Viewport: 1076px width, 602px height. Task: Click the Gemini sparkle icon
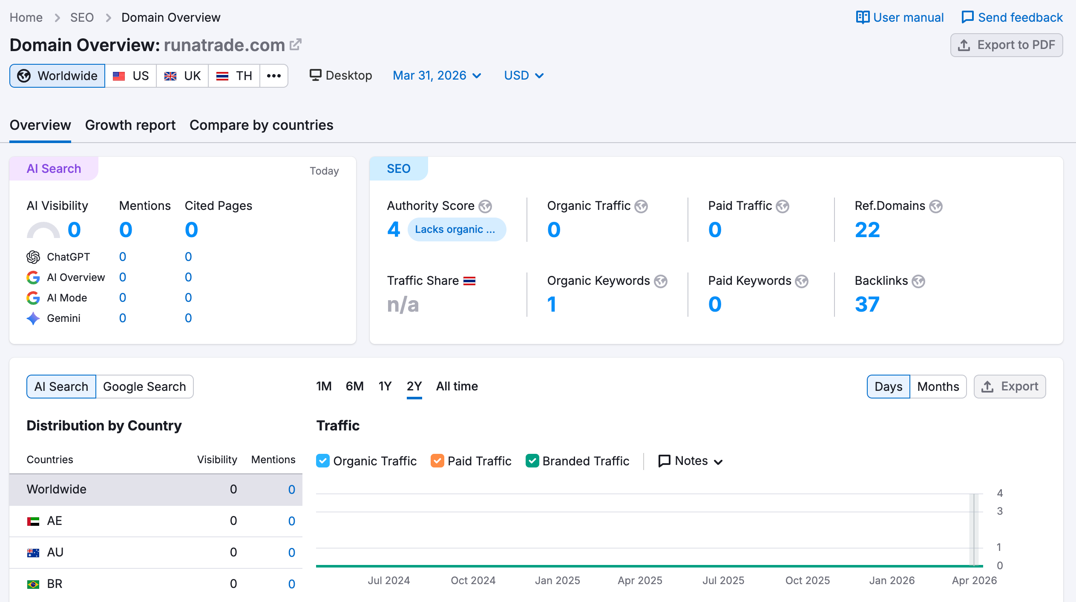coord(33,318)
